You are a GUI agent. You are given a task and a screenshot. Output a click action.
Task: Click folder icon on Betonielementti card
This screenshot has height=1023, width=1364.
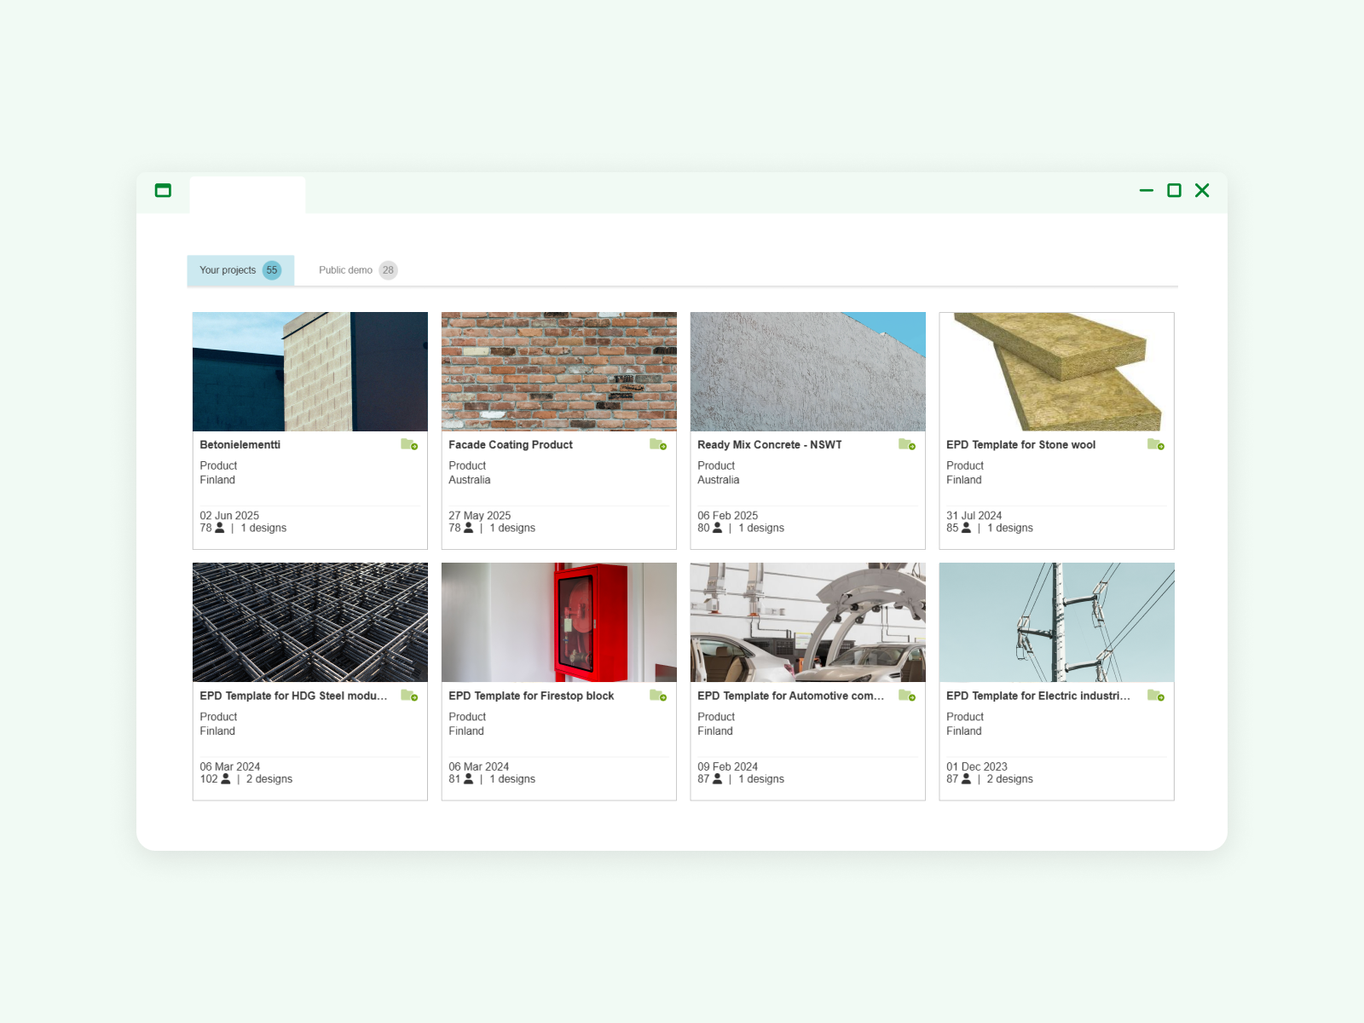(x=409, y=444)
